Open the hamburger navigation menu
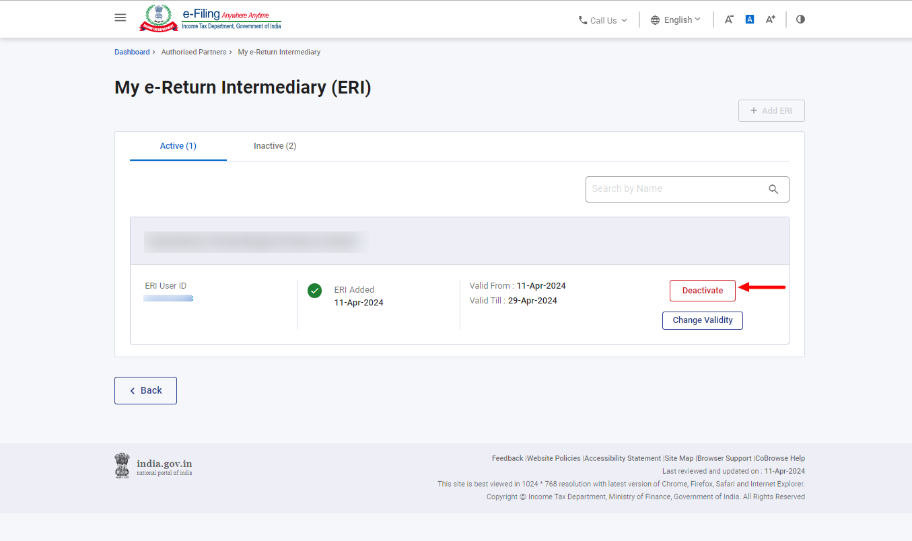The image size is (912, 541). [x=120, y=17]
